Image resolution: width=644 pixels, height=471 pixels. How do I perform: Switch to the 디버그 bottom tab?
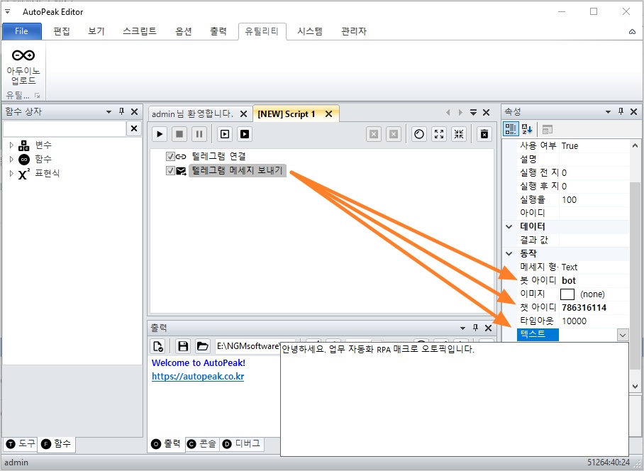tap(241, 444)
